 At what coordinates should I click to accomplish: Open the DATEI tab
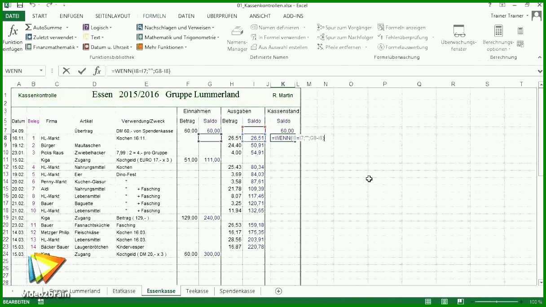click(x=13, y=16)
